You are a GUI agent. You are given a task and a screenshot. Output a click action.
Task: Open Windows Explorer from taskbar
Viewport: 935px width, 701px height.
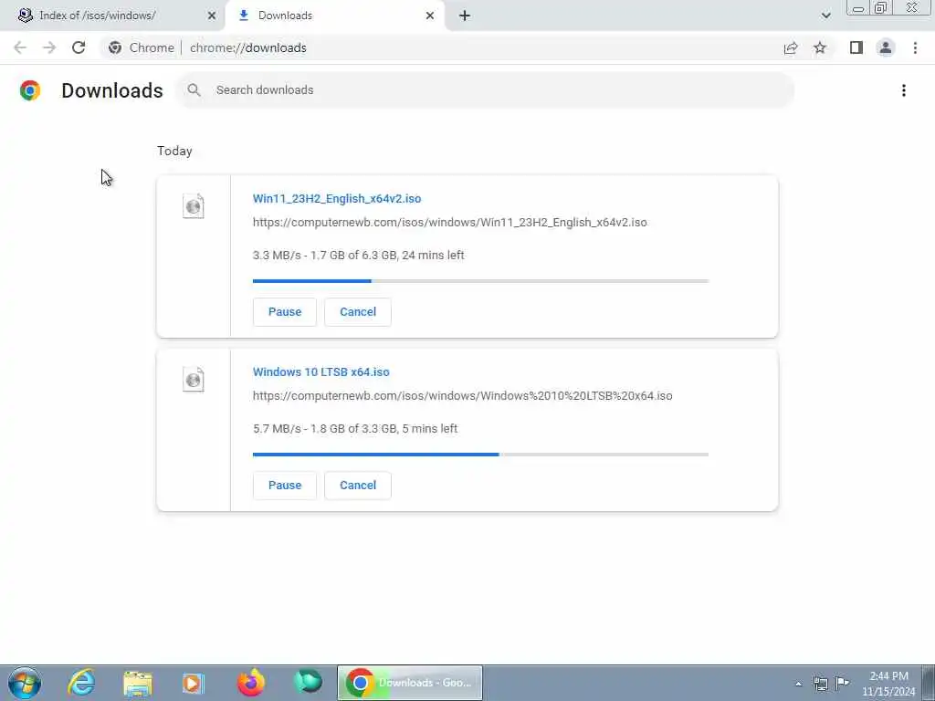coord(138,683)
